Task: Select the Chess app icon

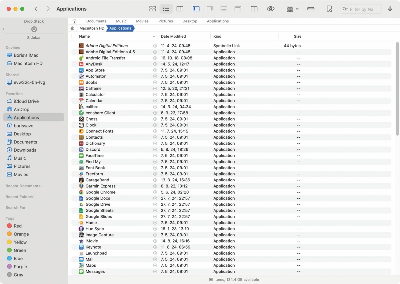Action: 81,119
